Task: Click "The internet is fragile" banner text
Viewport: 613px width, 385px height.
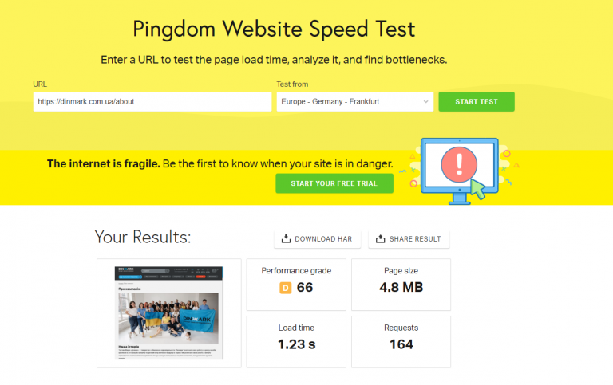Action: click(104, 164)
